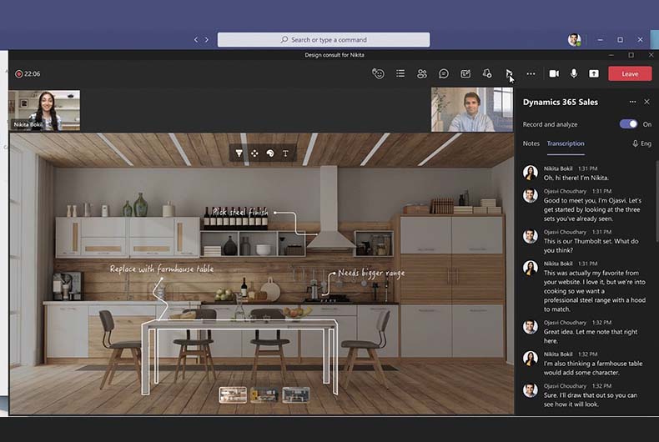659x442 pixels.
Task: Open the color palette annotation tool
Action: [270, 153]
